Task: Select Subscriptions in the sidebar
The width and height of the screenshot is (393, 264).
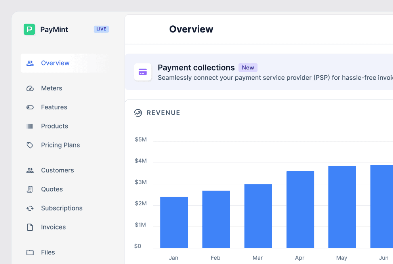Action: coord(62,208)
